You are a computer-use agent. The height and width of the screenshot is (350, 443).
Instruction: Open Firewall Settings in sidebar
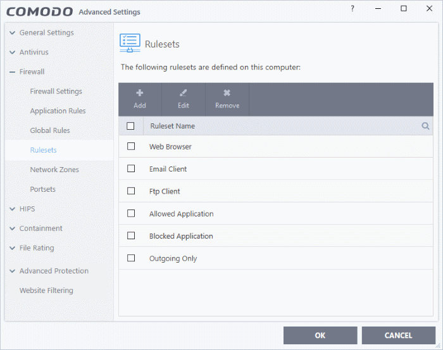click(56, 92)
